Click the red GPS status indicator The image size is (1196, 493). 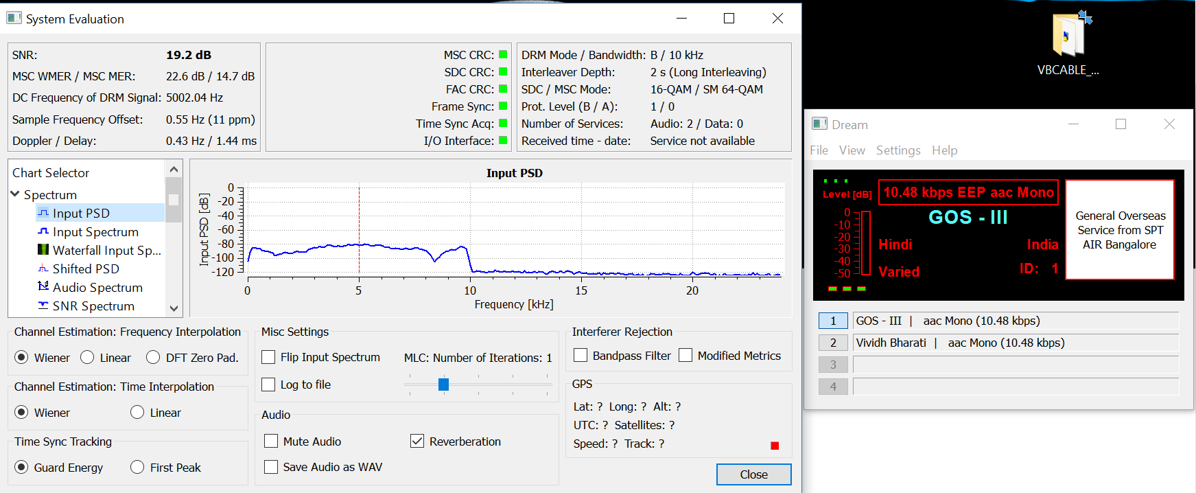(775, 446)
